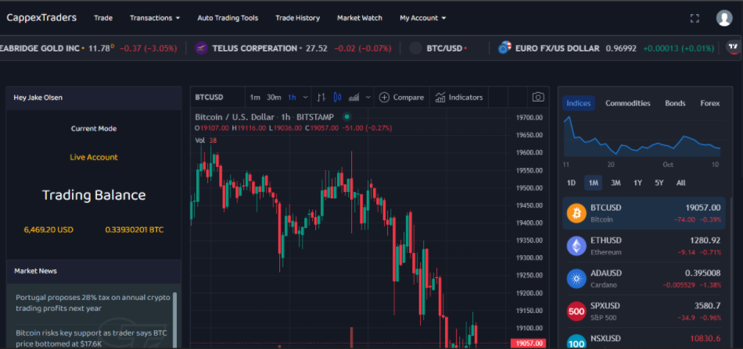Click the chart snapshot camera icon
The height and width of the screenshot is (349, 743).
[x=537, y=98]
